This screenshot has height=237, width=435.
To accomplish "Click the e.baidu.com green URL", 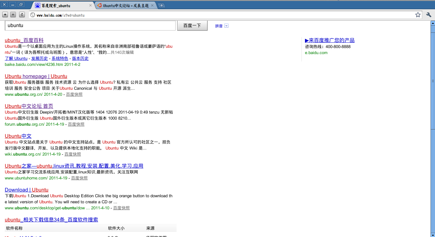I will [x=316, y=53].
